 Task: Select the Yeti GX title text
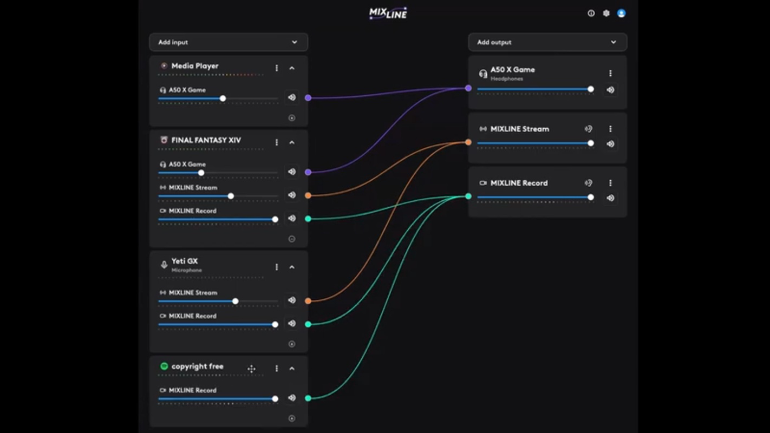pyautogui.click(x=185, y=261)
